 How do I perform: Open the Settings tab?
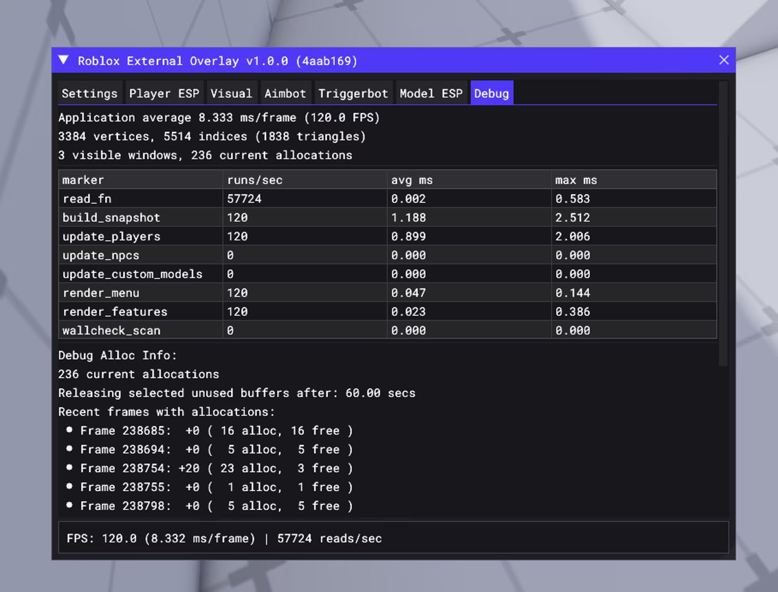pyautogui.click(x=89, y=93)
